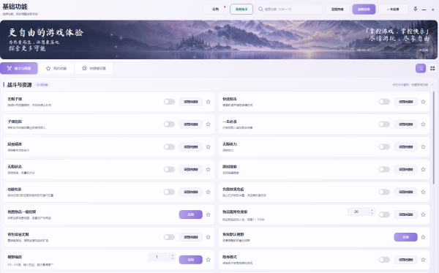This screenshot has height=273, width=439.
Task: Favorite 恢复默认视野 with star
Action: click(x=423, y=237)
